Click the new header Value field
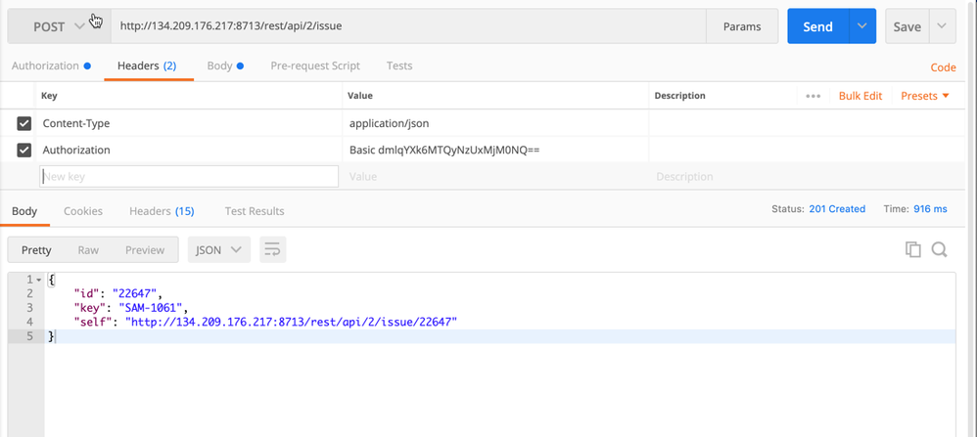This screenshot has height=437, width=977. [x=495, y=176]
